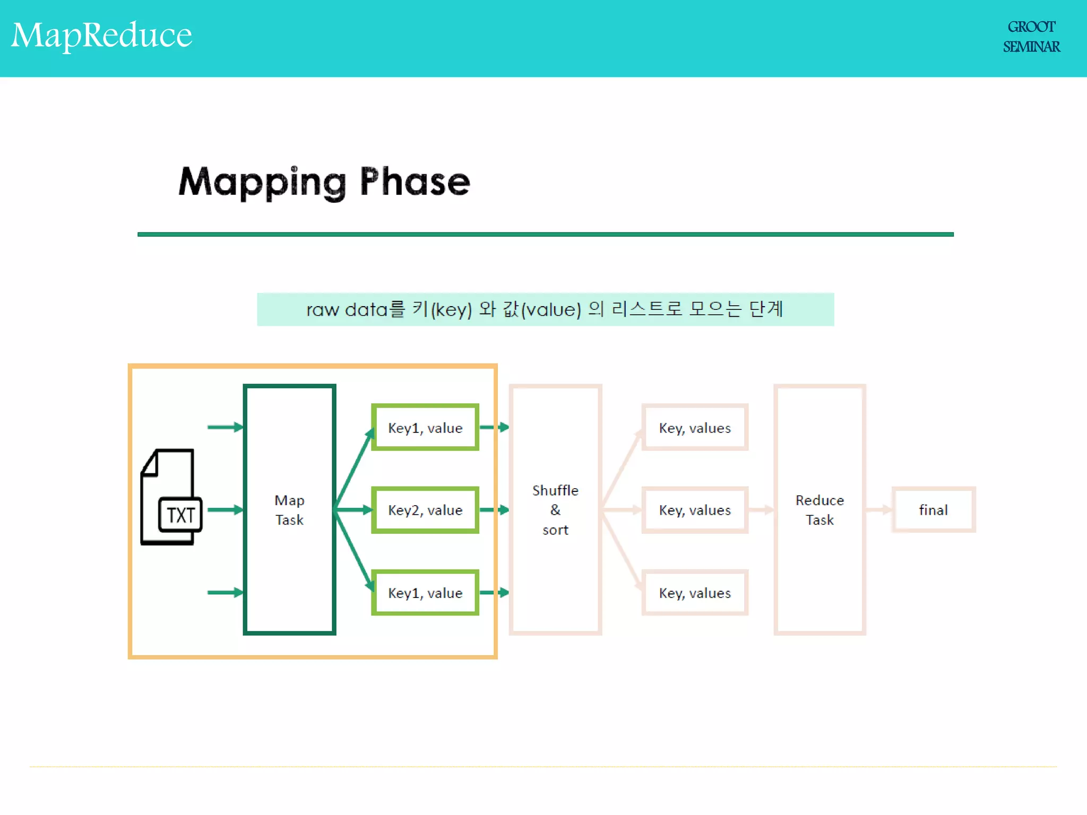Click the bottom Key1, value box
1087x815 pixels.
pyautogui.click(x=425, y=593)
